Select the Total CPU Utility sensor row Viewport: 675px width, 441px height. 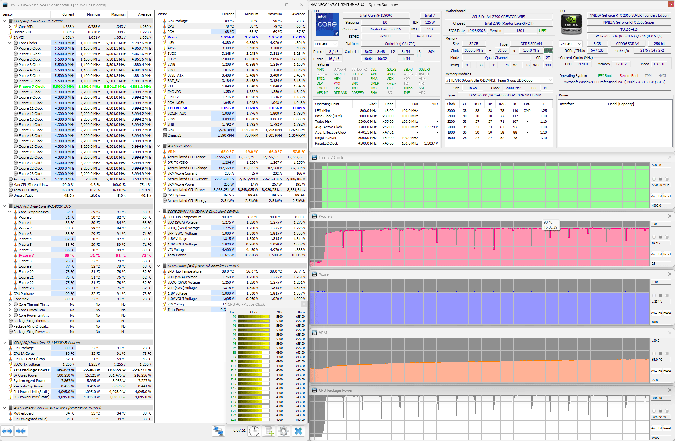click(77, 190)
